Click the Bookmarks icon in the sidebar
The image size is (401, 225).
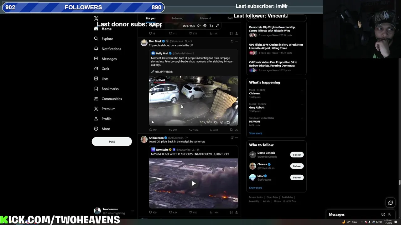96,89
